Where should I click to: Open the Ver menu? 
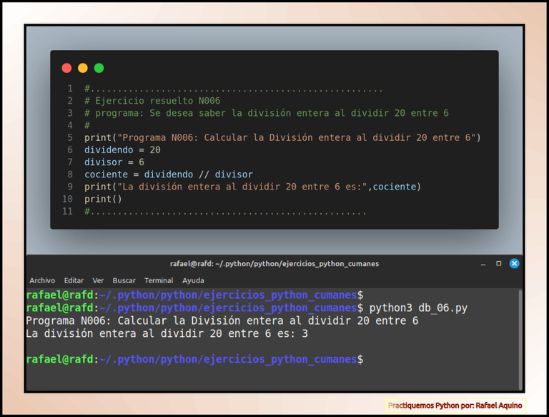click(x=98, y=280)
